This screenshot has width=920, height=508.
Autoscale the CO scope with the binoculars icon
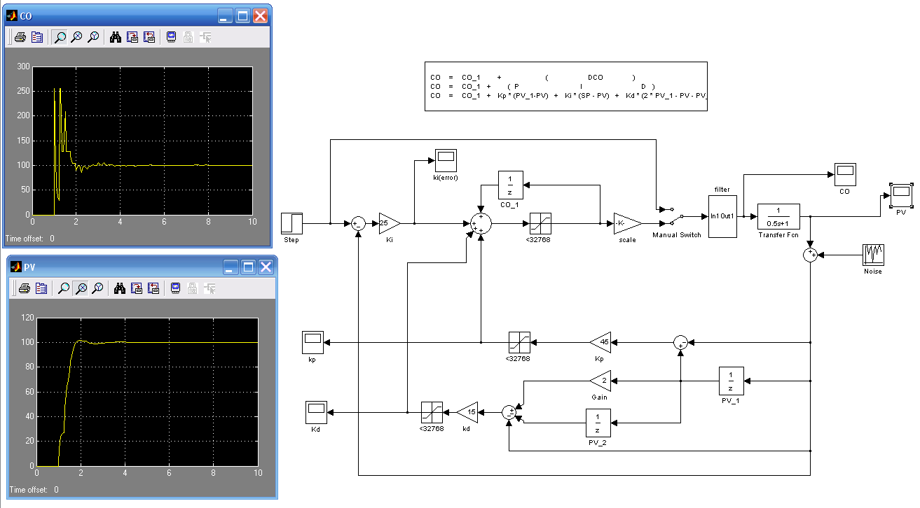pyautogui.click(x=116, y=37)
